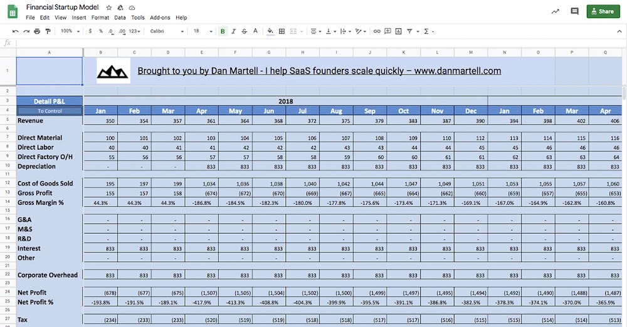Screen dimensions: 627x327
Task: Open the Tools menu
Action: click(x=138, y=18)
